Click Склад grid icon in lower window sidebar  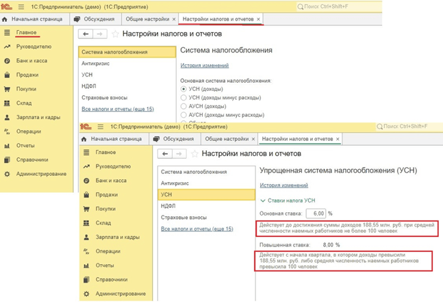click(86, 223)
